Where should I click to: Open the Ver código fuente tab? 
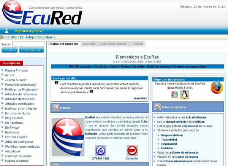coord(114,44)
